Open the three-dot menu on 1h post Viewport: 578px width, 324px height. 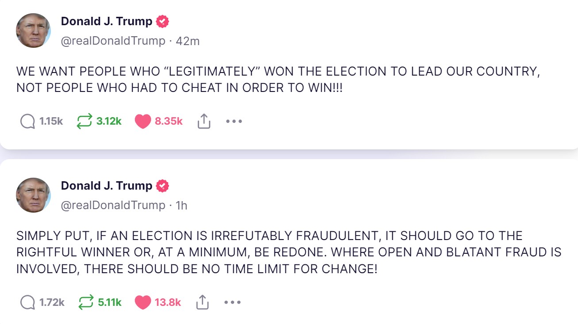pyautogui.click(x=232, y=303)
